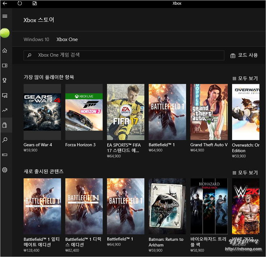Switch to the Windows 10 tab
This screenshot has width=266, height=257.
[x=36, y=39]
